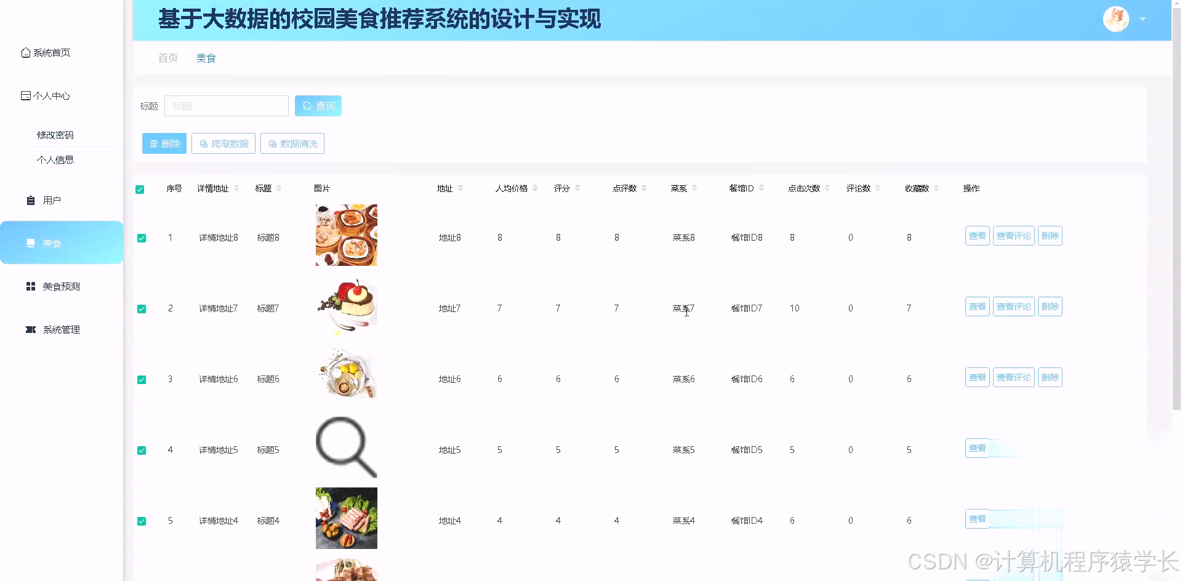Select the 系统首页 home icon in sidebar

(25, 52)
